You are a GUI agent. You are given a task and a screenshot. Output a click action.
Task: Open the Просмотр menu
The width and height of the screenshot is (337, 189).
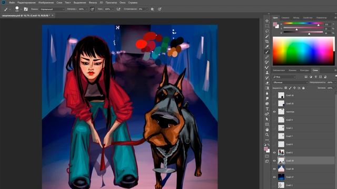(111, 3)
